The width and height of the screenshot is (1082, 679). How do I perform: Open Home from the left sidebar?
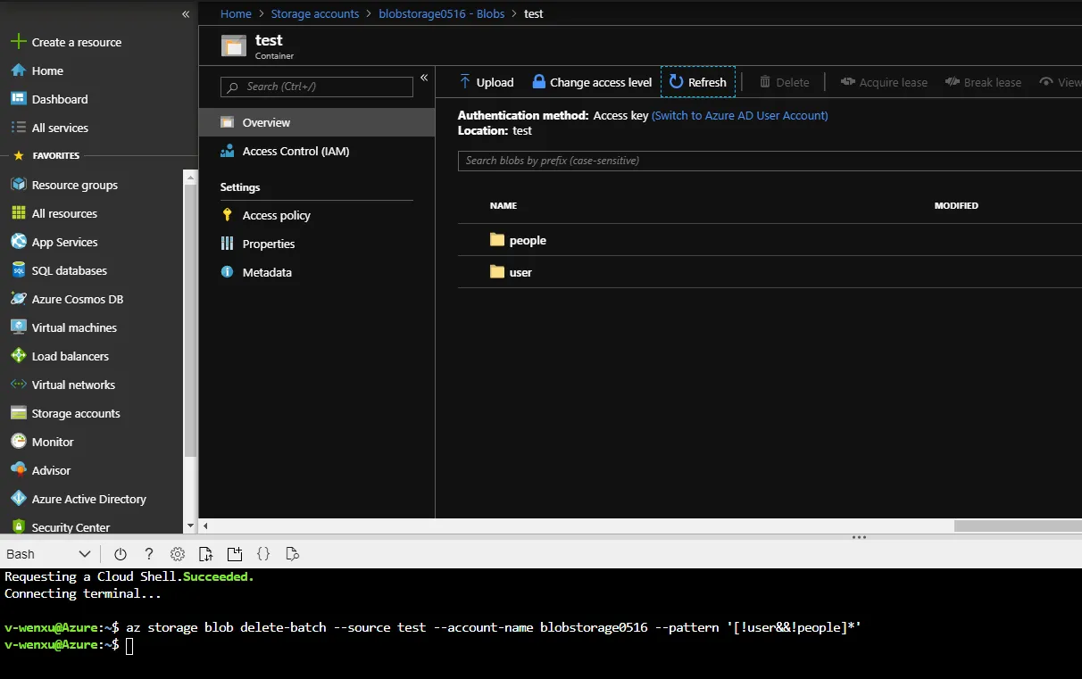click(47, 70)
